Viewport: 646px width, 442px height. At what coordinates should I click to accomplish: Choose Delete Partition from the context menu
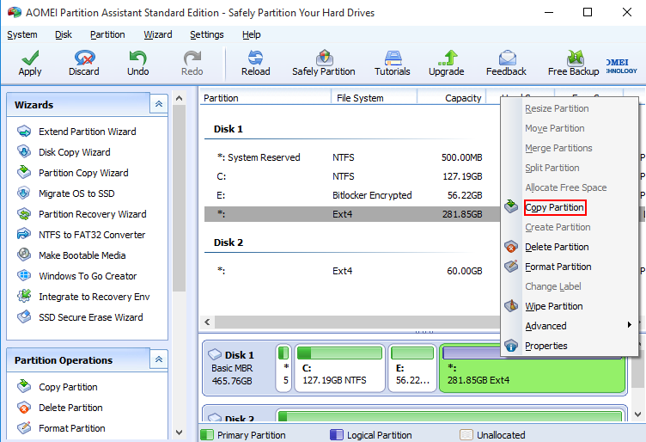point(557,247)
